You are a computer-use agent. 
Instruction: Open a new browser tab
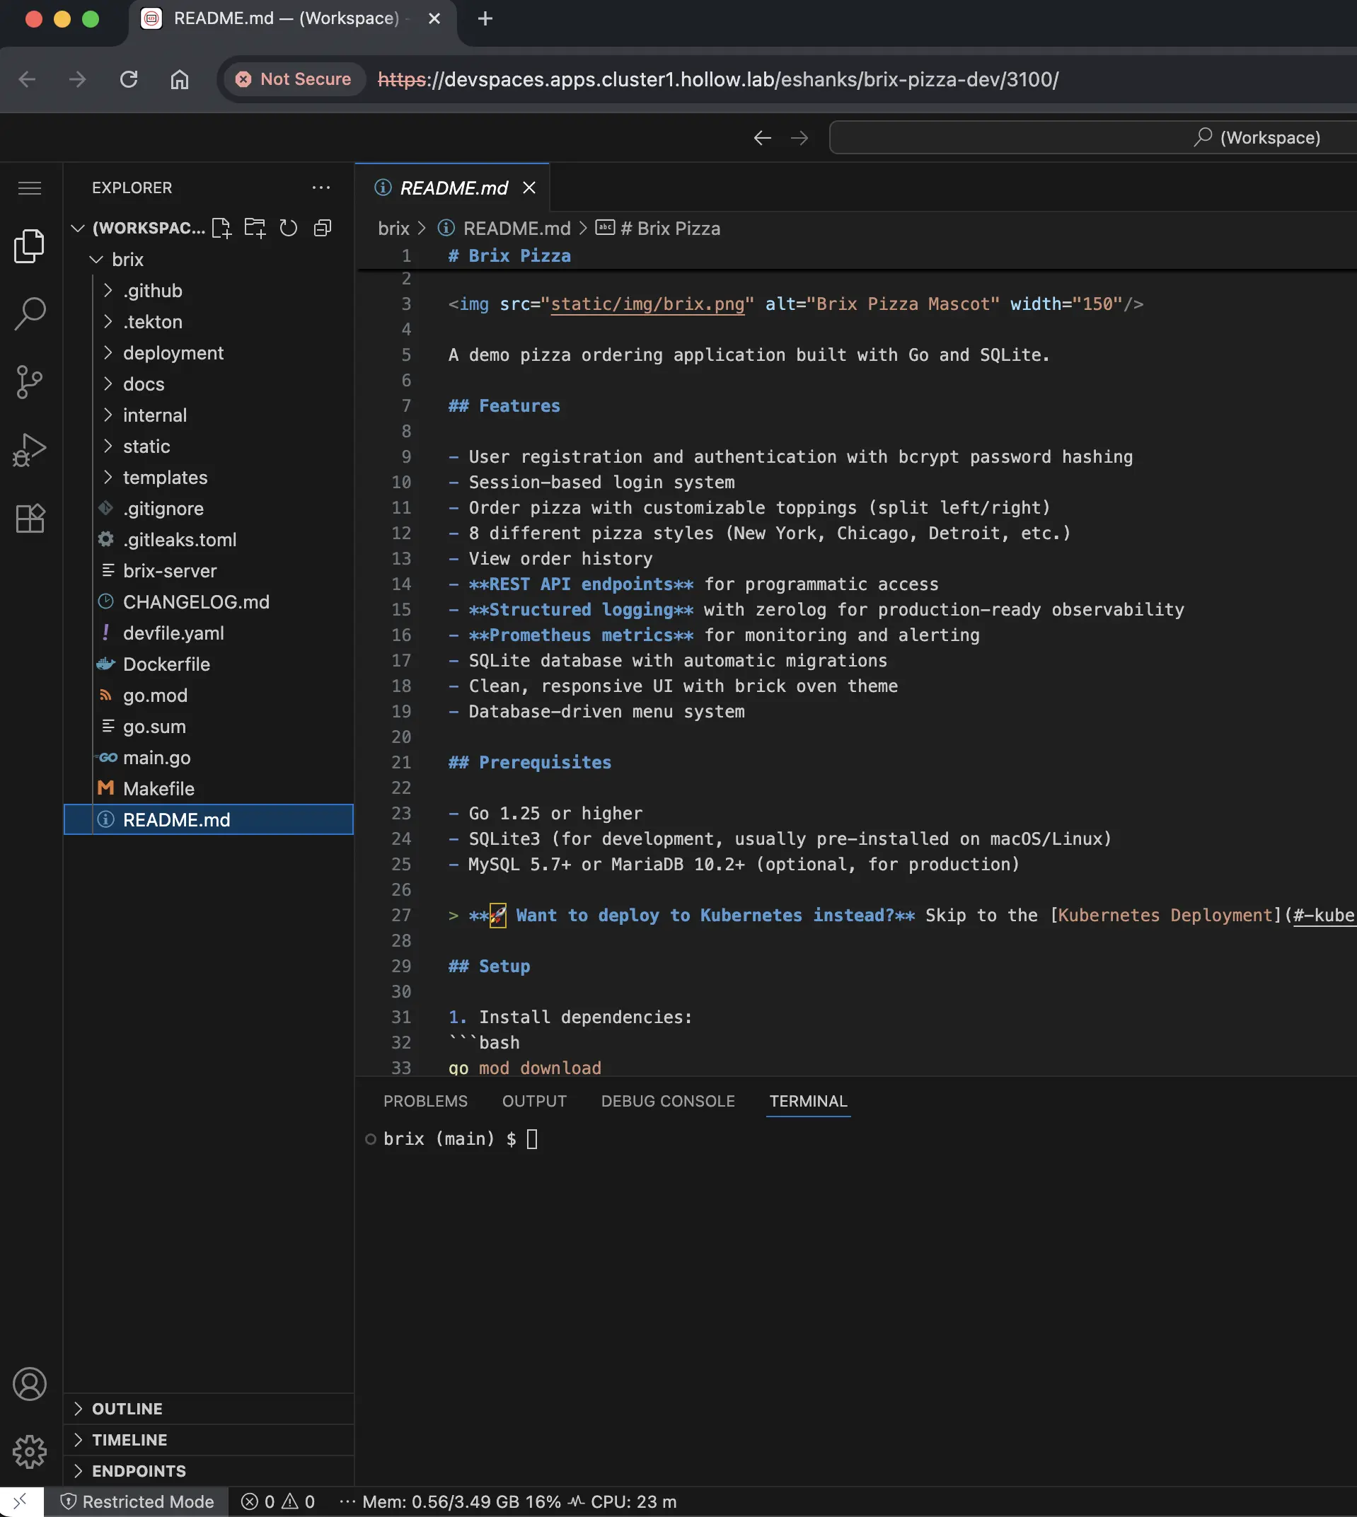pyautogui.click(x=485, y=18)
